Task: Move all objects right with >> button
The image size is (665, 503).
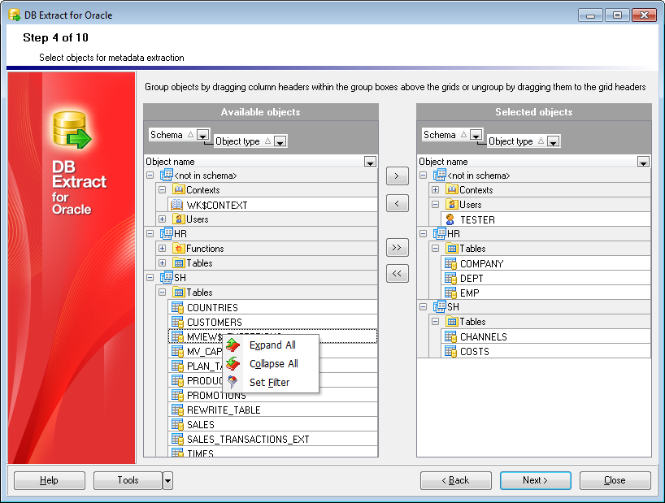Action: pyautogui.click(x=397, y=248)
